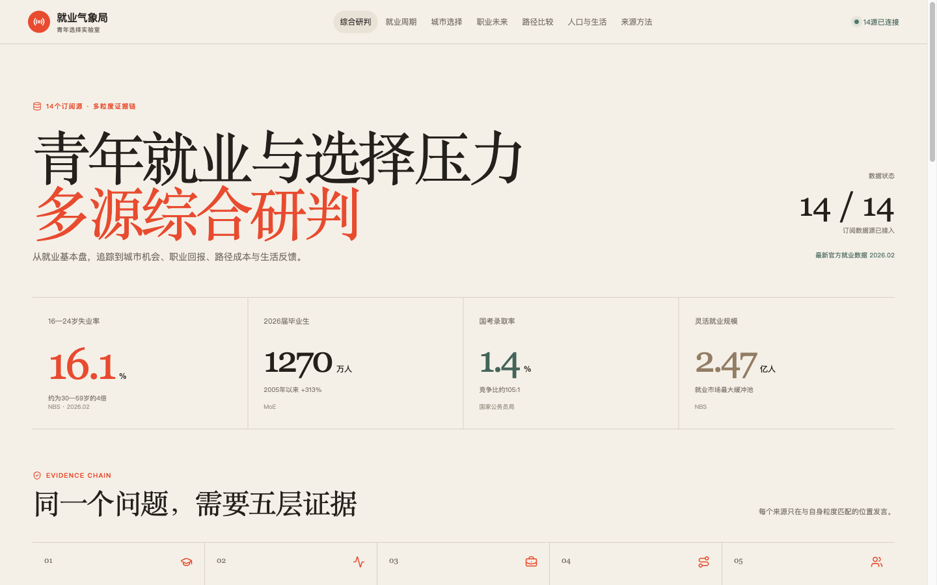The width and height of the screenshot is (937, 585).
Task: Click the 同一个问题，需要五层证据 heading
Action: click(195, 504)
